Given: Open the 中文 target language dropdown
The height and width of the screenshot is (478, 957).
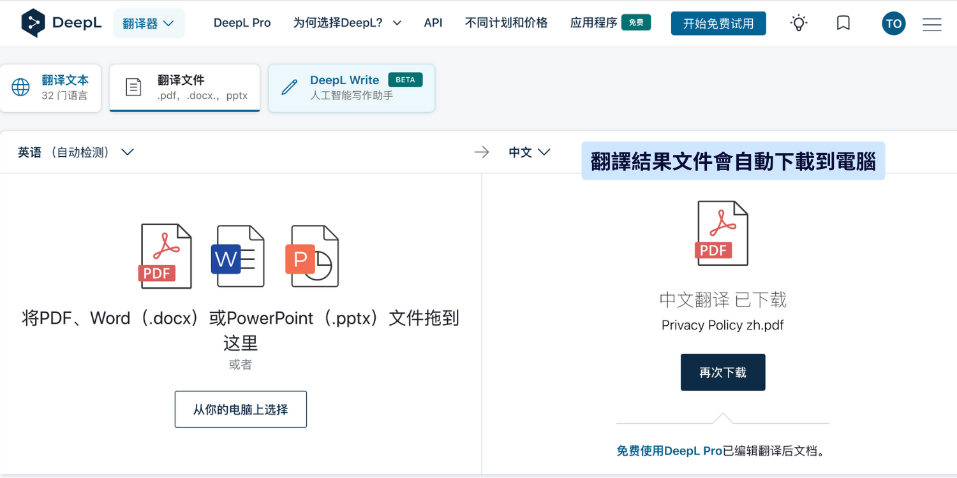Looking at the screenshot, I should click(529, 152).
